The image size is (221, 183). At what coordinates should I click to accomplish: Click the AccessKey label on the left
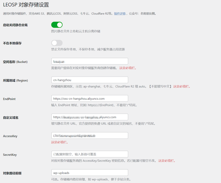pos(10,136)
